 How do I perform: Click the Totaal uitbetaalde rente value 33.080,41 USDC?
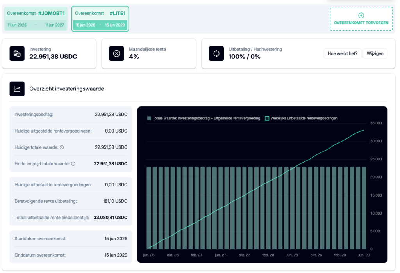tap(111, 218)
